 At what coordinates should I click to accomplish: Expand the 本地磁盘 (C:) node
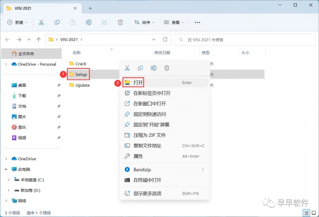[x=9, y=180]
